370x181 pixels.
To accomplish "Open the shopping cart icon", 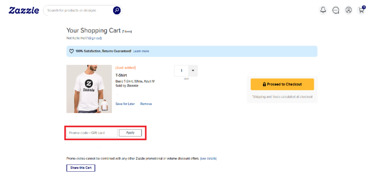I will pos(361,10).
